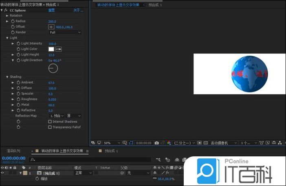
Task: Expand the Rotation property group
Action: 7,15
